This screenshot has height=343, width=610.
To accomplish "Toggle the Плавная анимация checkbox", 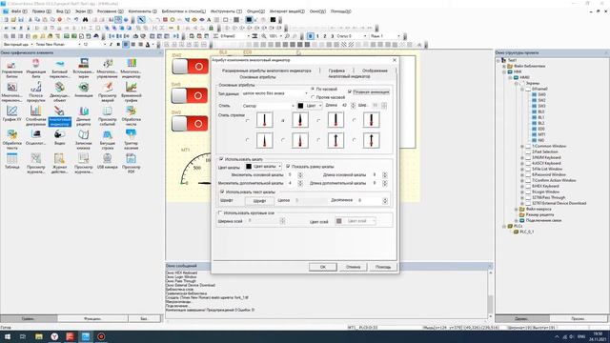I will [x=350, y=91].
